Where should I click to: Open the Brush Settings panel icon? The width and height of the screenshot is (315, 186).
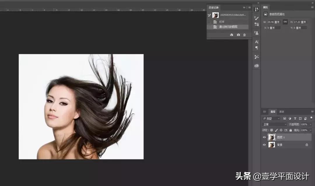pos(256,18)
